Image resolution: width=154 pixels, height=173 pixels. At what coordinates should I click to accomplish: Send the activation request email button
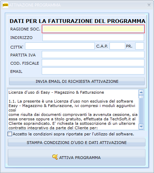click(x=77, y=81)
